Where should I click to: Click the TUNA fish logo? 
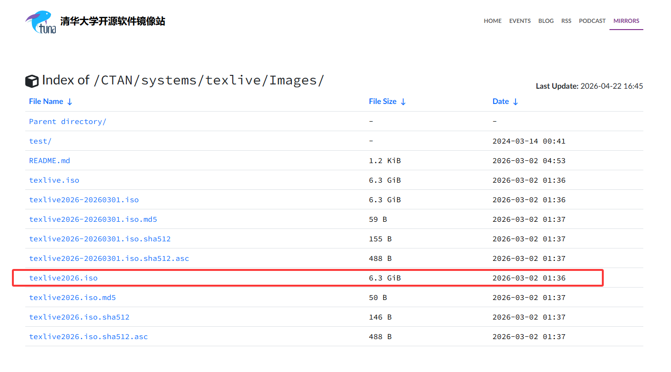41,22
